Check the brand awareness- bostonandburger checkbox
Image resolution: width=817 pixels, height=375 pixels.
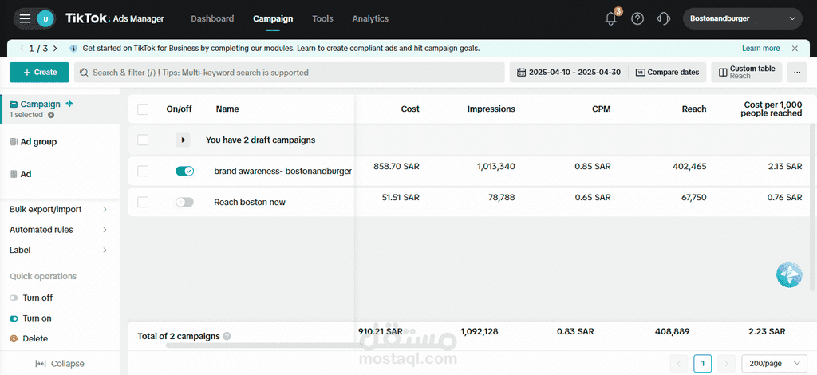[143, 172]
